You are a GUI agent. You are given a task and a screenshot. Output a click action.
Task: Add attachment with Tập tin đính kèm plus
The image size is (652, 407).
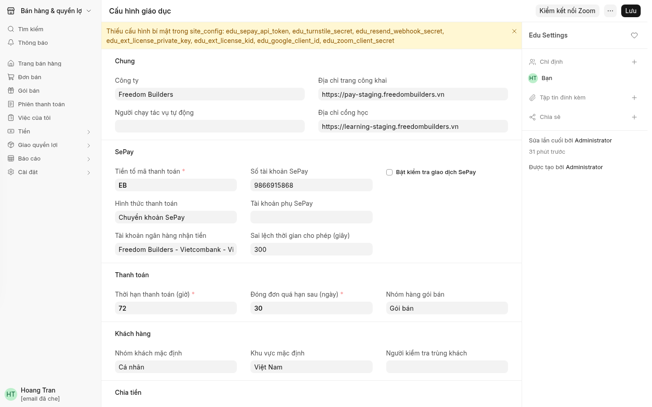[x=634, y=98]
